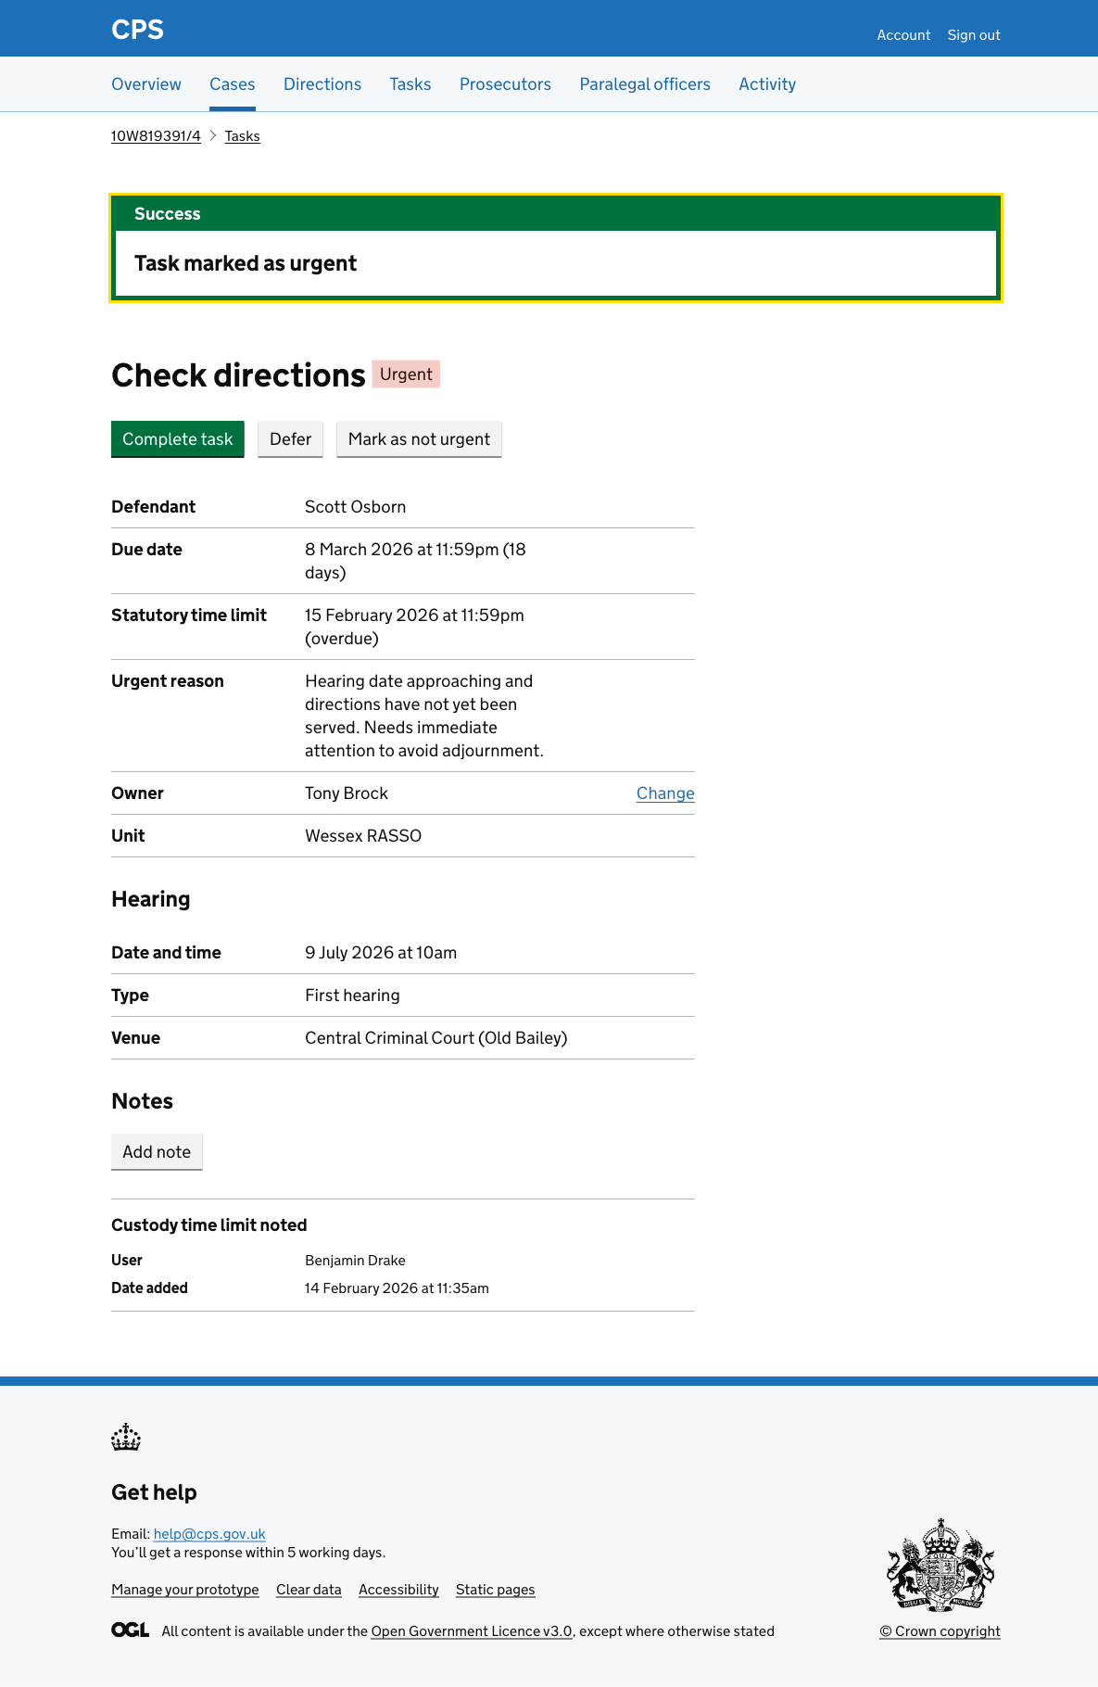Open the Cases tab
Image resolution: width=1098 pixels, height=1687 pixels.
pyautogui.click(x=233, y=84)
